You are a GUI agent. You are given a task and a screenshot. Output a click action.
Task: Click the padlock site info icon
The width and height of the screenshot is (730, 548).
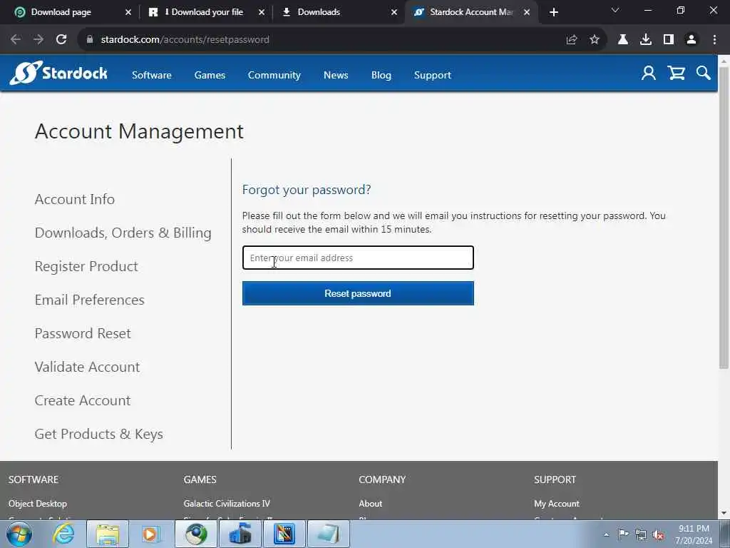click(90, 40)
